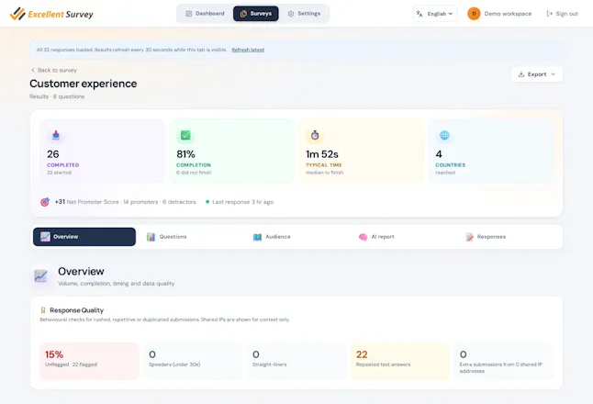
Task: Click the AI report brain icon
Action: (364, 237)
